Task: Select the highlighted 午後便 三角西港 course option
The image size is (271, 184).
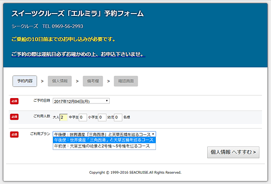Action: point(104,140)
